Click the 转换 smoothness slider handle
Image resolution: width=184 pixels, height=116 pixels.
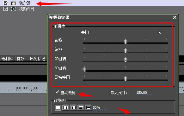point(126,42)
